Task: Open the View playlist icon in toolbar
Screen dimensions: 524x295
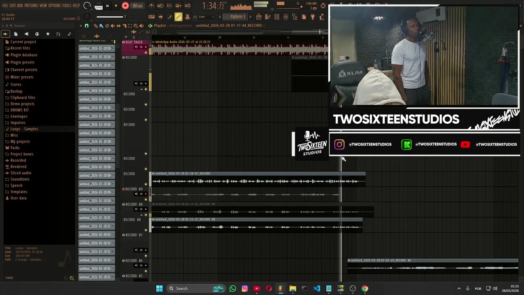Action: (259, 17)
